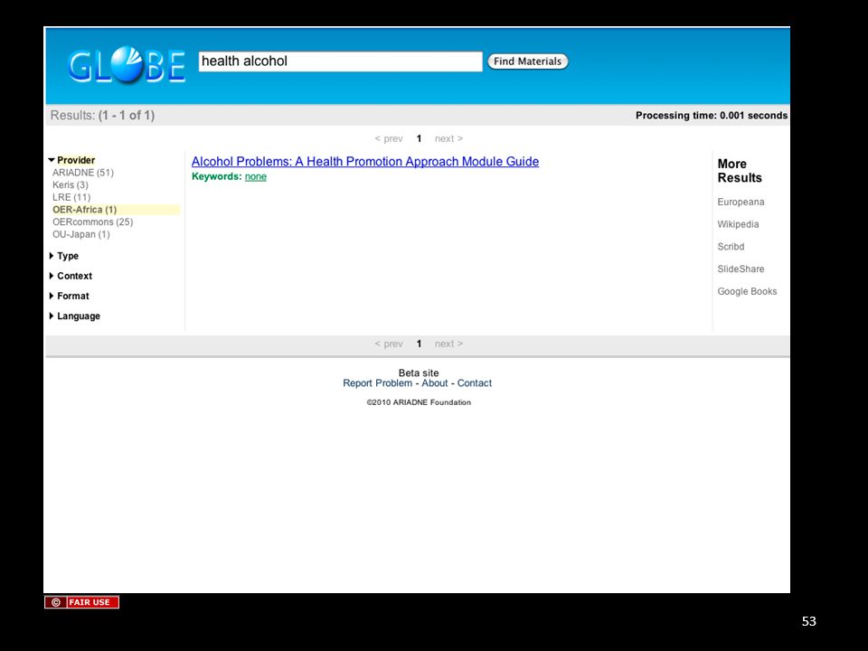Click the search field containing health alcohol
The width and height of the screenshot is (868, 651).
click(341, 61)
